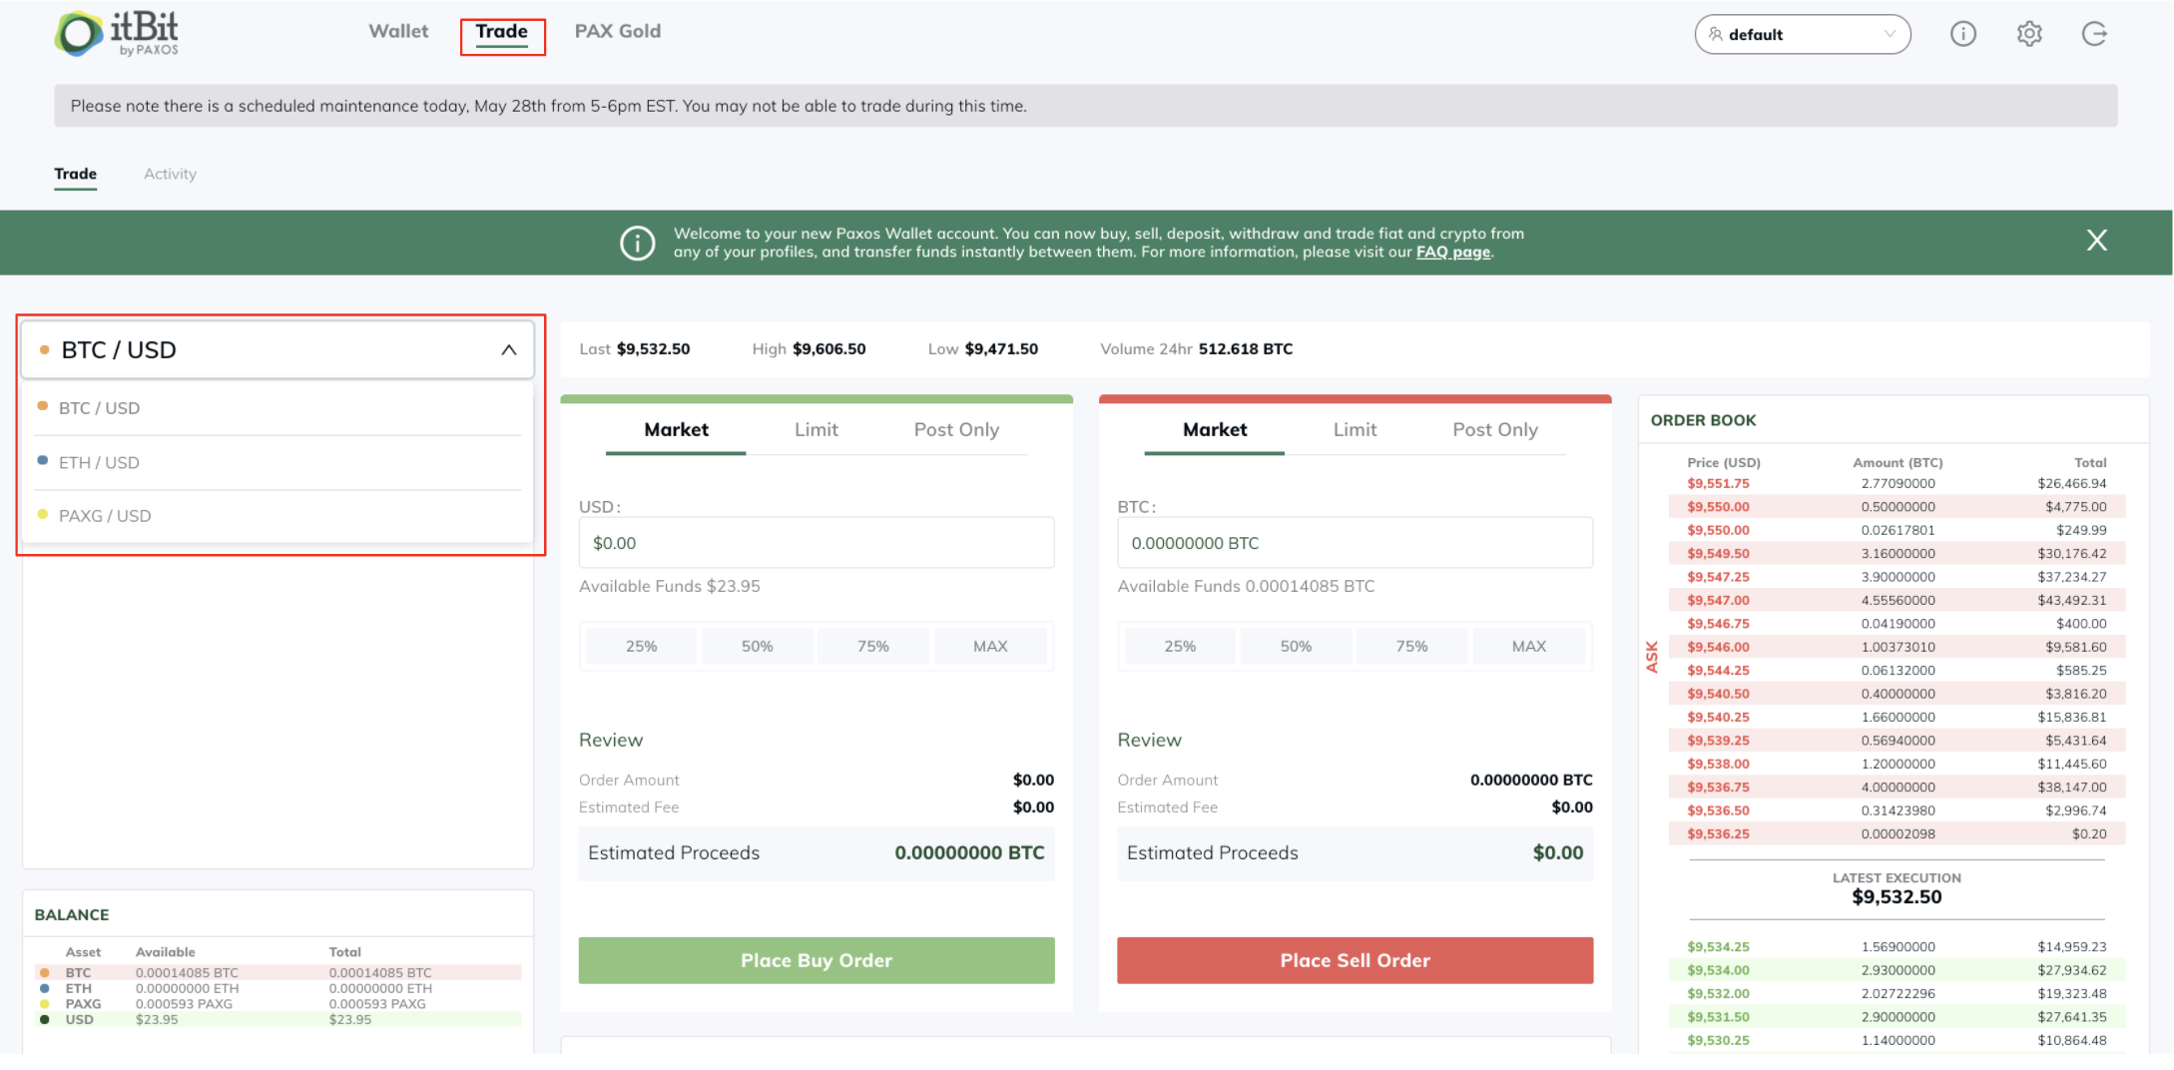This screenshot has height=1070, width=2174.
Task: Click total $43,492.31 in order book
Action: pos(2071,601)
